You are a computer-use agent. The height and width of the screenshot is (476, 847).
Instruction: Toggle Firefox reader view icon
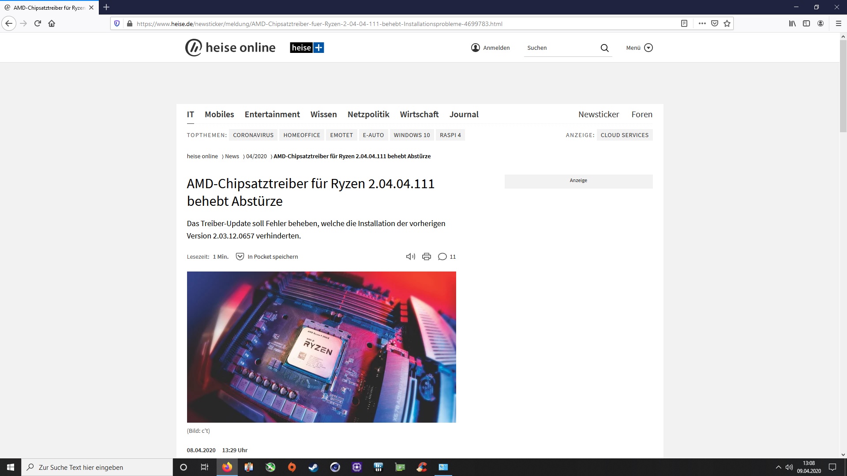point(684,23)
